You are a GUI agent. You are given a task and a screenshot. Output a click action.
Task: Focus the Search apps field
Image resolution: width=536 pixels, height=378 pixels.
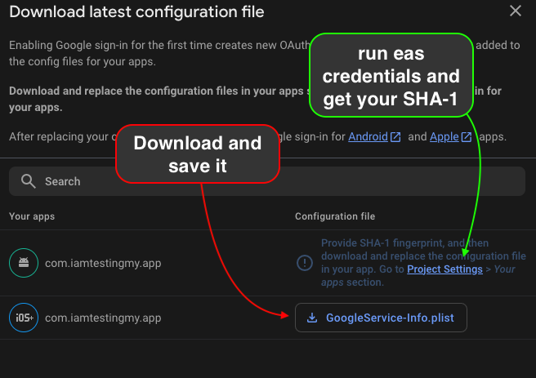pyautogui.click(x=267, y=181)
